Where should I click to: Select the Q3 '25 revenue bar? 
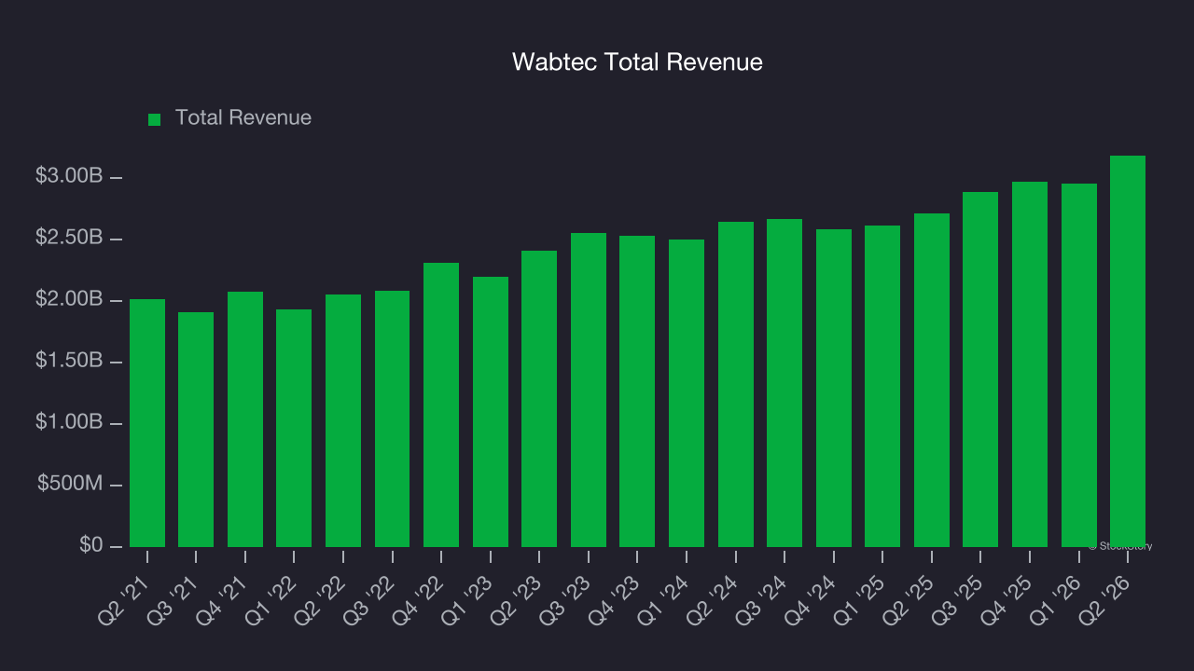click(980, 369)
